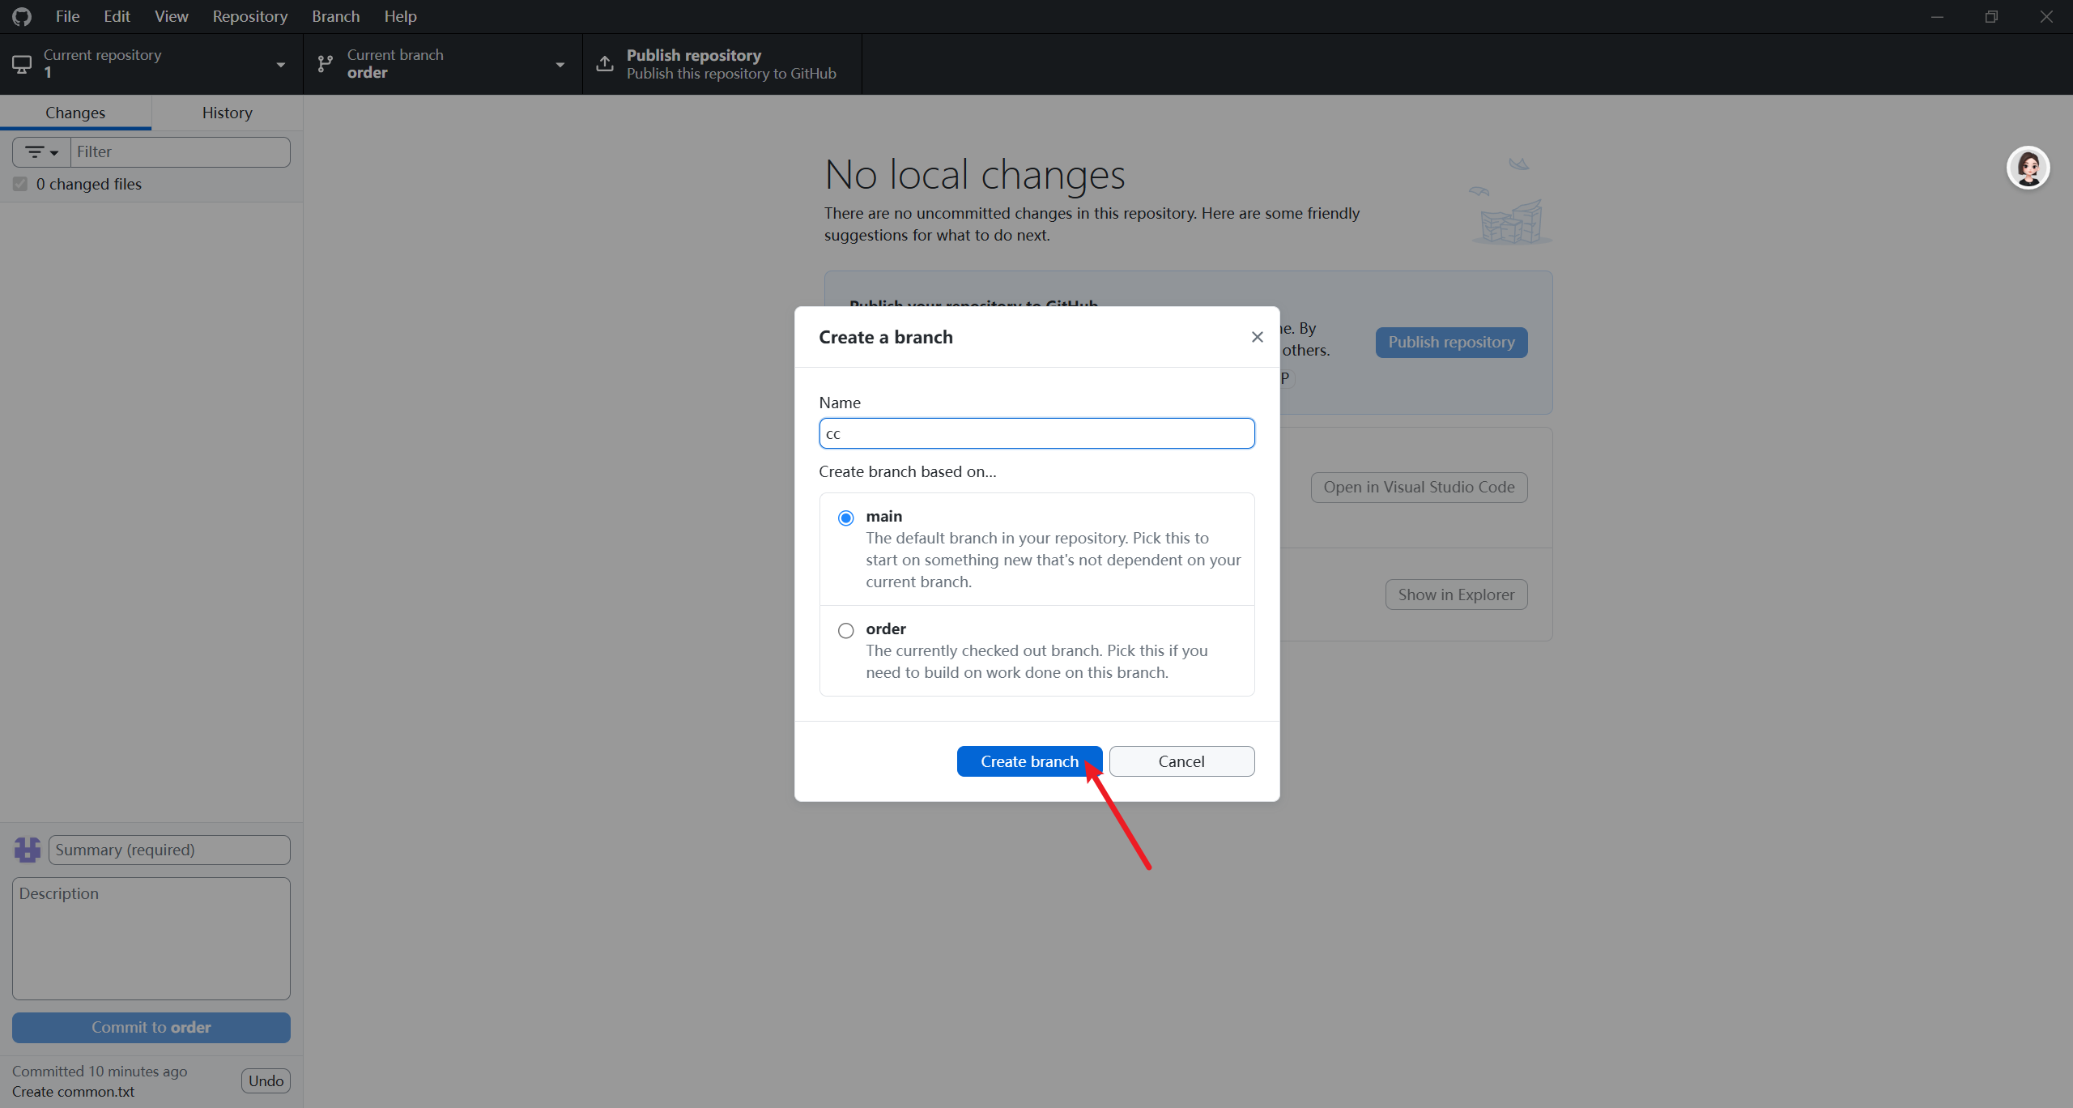Viewport: 2073px width, 1108px height.
Task: Open the Branch menu
Action: click(335, 16)
